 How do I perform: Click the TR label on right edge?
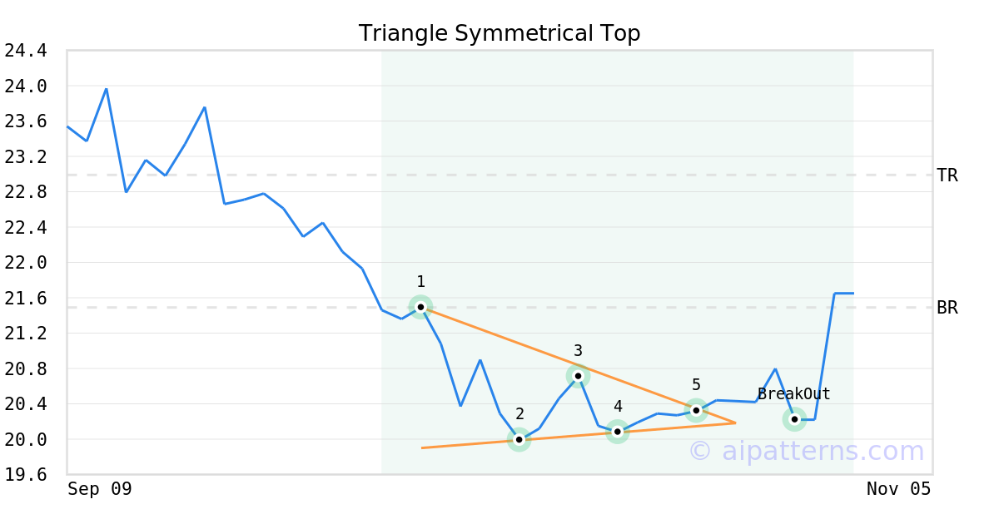pos(947,175)
